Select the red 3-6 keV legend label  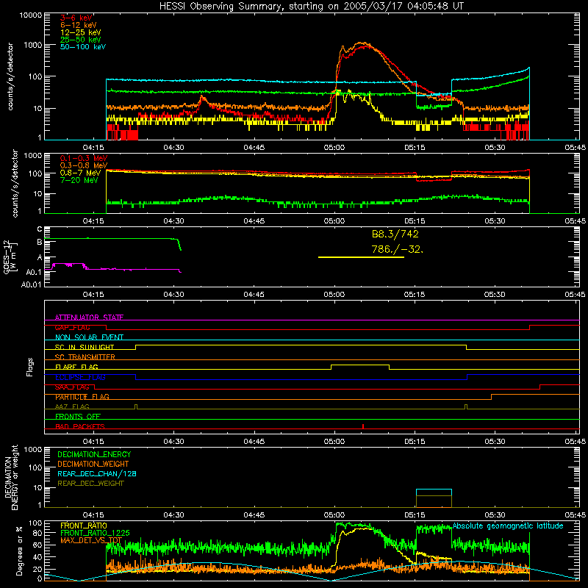(x=76, y=18)
